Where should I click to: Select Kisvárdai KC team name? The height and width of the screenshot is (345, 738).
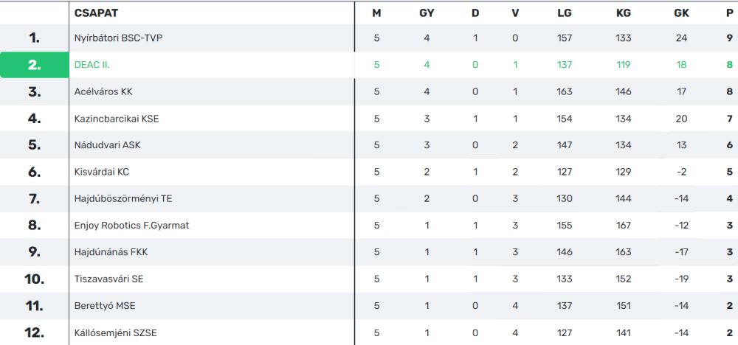pyautogui.click(x=101, y=172)
